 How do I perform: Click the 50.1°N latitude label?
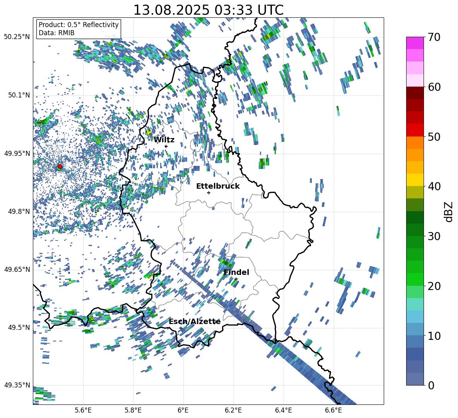19,95
